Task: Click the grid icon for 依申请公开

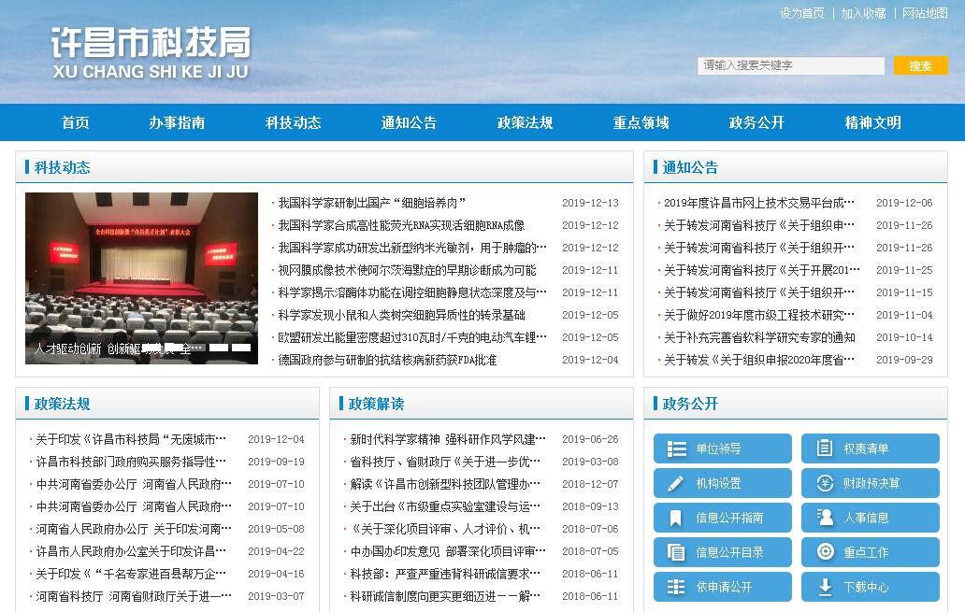Action: (676, 588)
